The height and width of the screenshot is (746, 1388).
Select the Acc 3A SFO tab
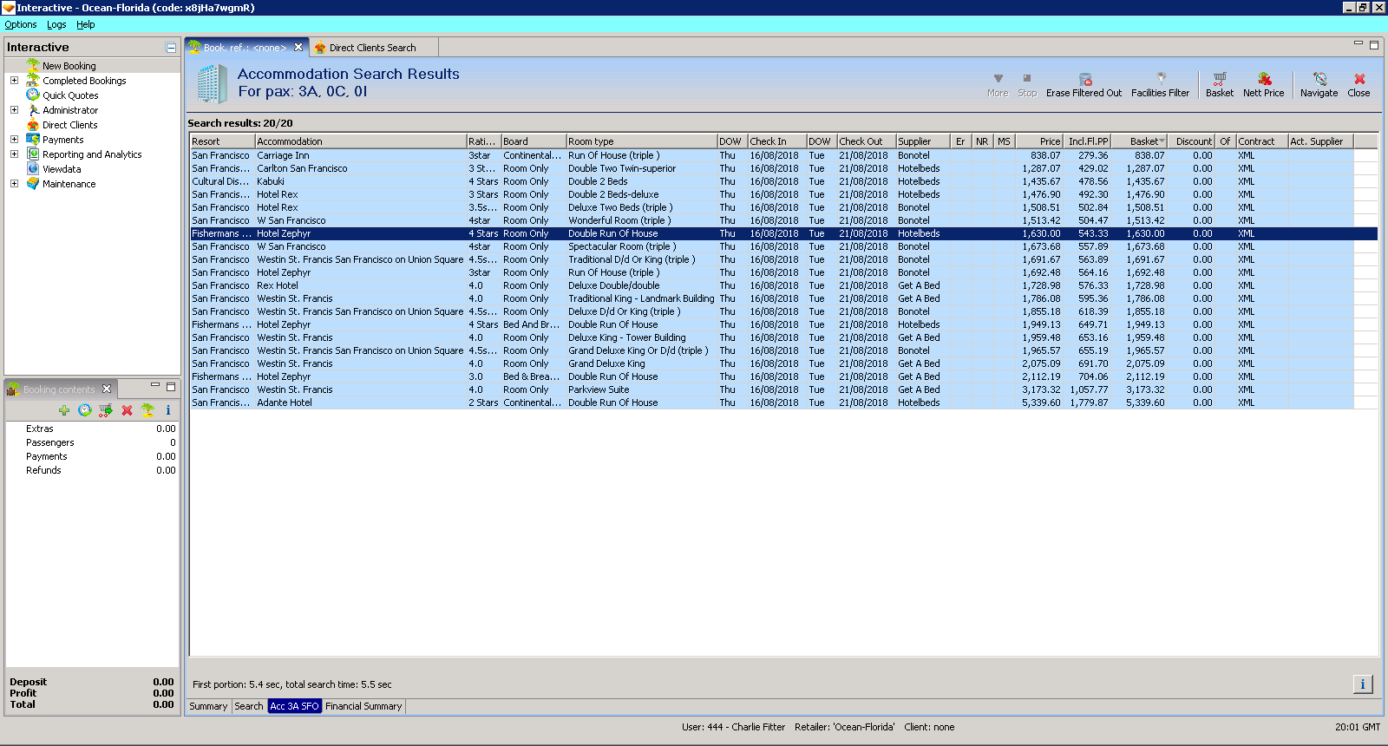294,706
